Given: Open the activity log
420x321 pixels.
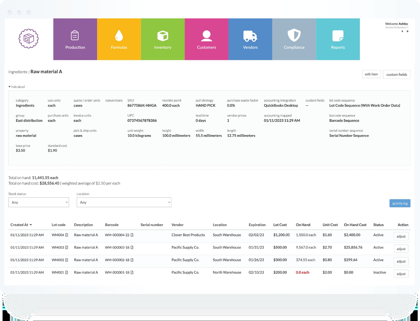Looking at the screenshot, I should point(400,203).
